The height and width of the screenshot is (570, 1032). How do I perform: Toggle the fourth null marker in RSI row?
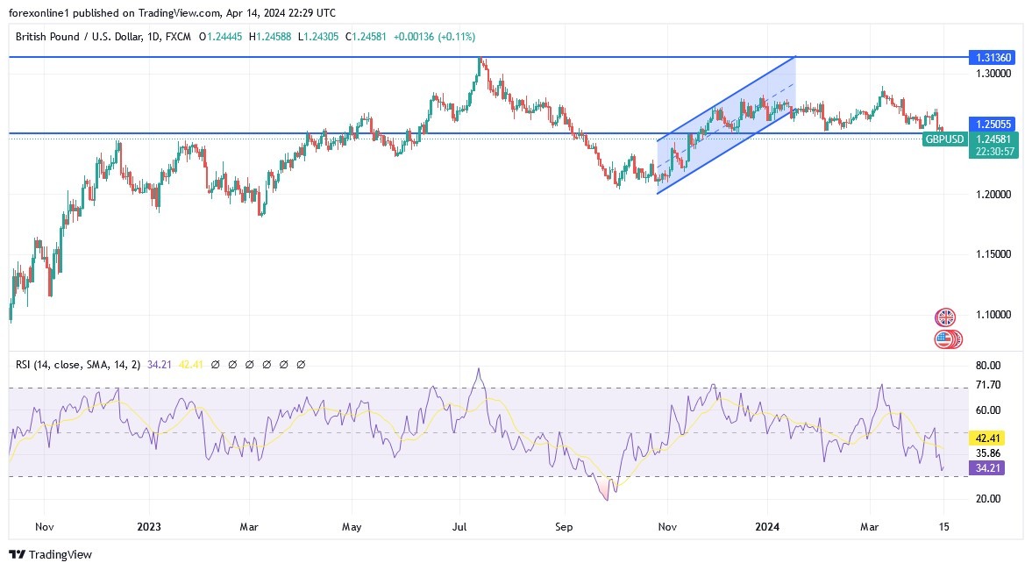pos(267,364)
